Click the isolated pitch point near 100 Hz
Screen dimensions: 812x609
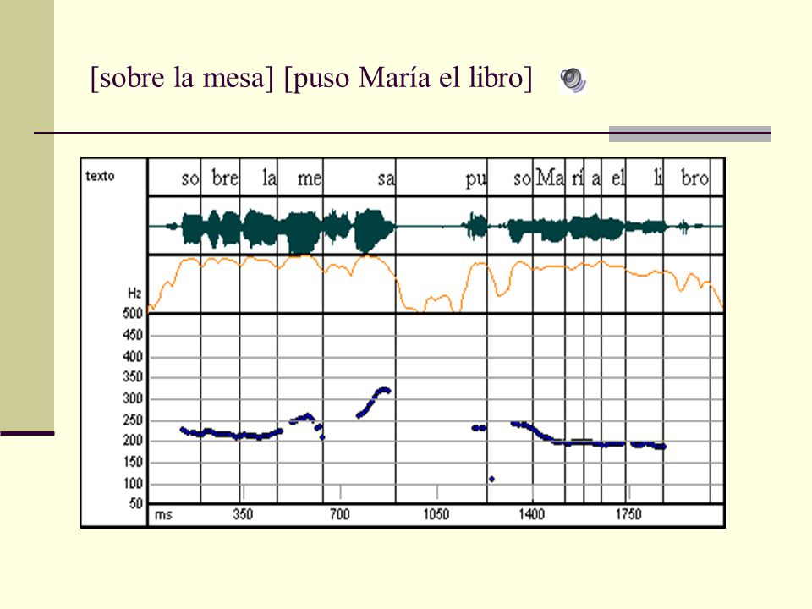pyautogui.click(x=491, y=479)
